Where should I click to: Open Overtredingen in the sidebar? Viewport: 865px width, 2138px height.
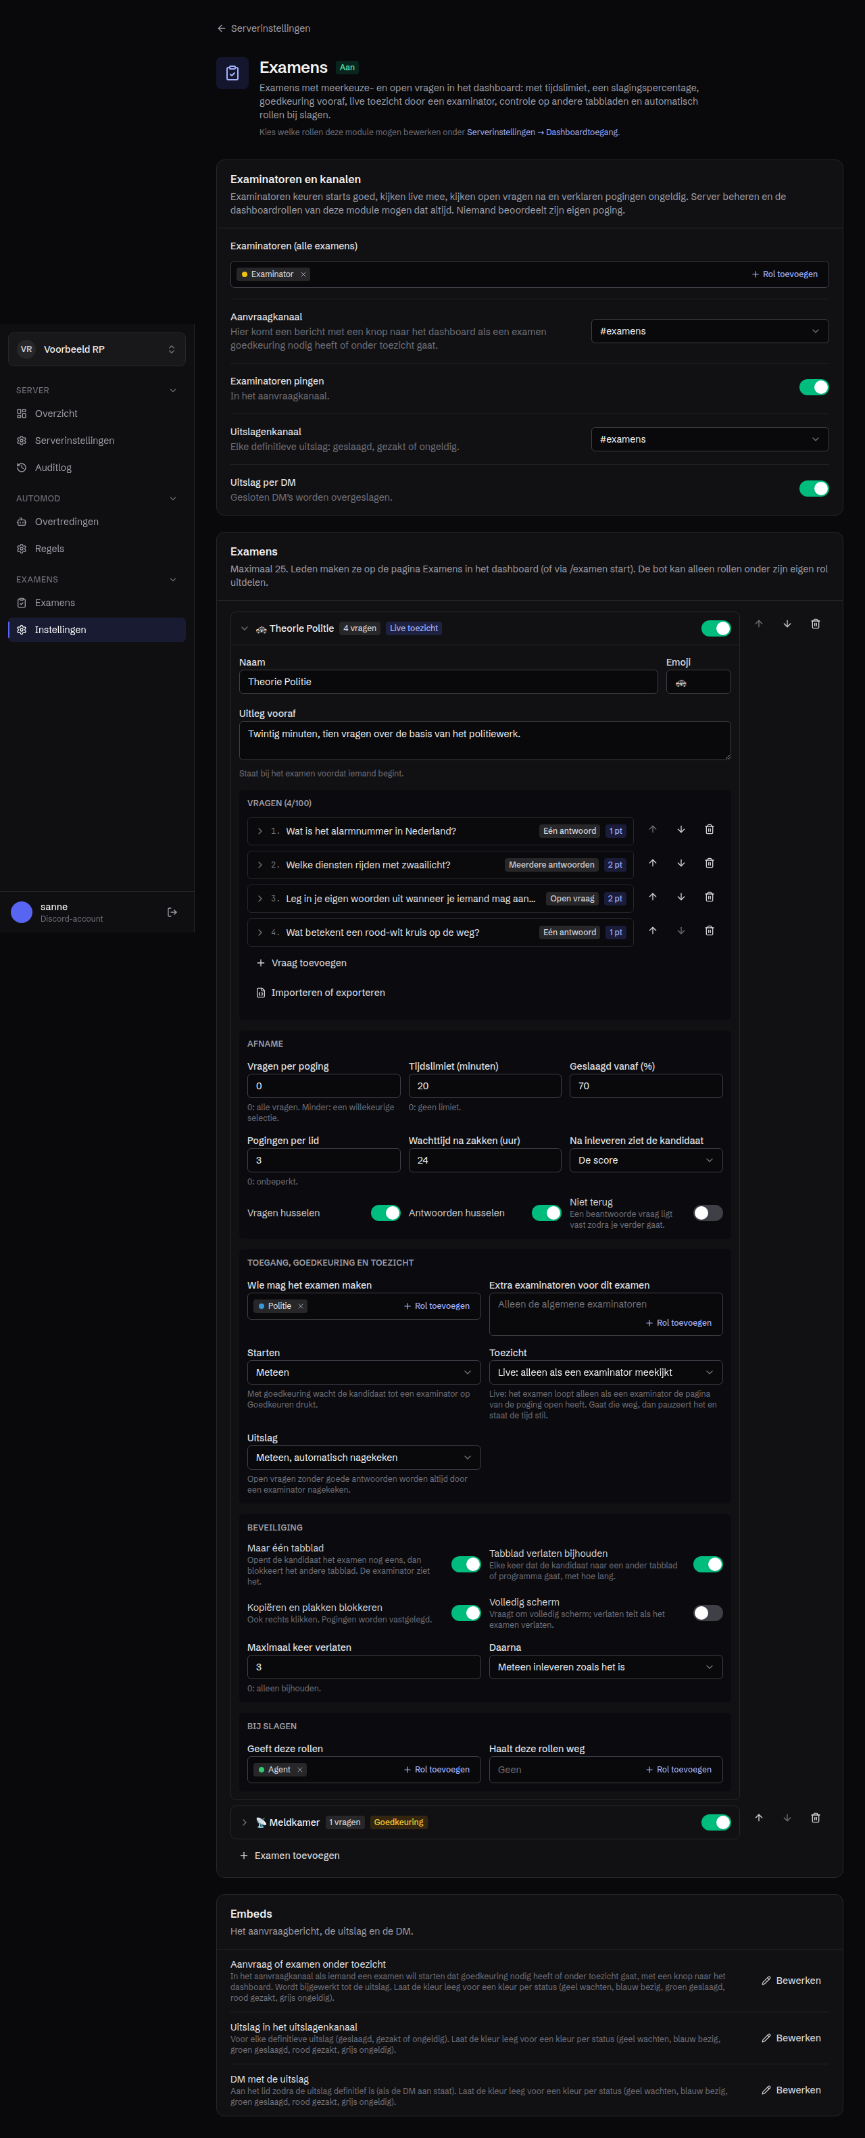tap(97, 522)
